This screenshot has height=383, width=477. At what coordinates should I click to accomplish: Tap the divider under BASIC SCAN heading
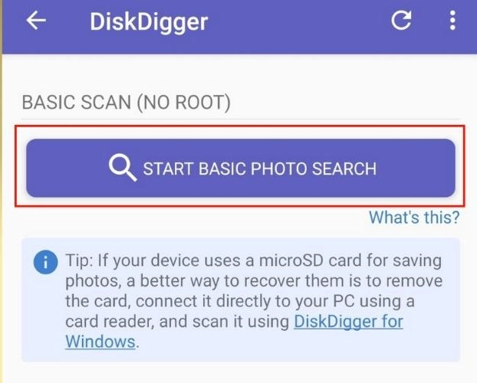click(x=241, y=119)
